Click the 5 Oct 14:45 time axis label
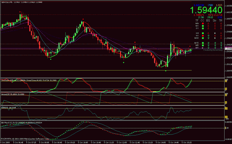The height and width of the screenshot is (144, 232). [173, 143]
